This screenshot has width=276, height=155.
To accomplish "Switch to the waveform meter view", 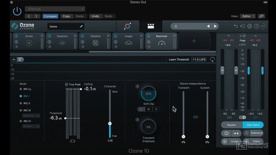I will click(x=13, y=59).
